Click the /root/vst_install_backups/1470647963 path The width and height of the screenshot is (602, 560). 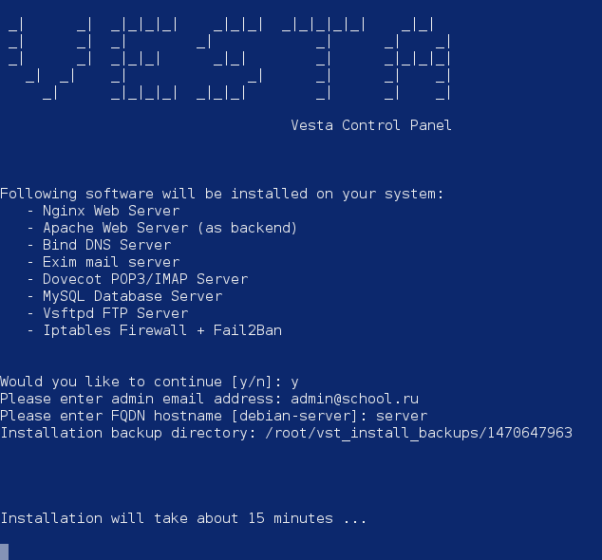coord(419,433)
